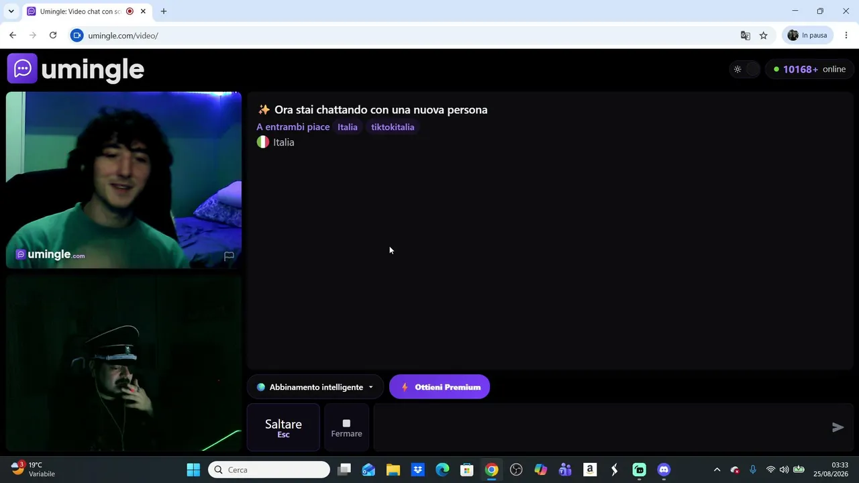Viewport: 859px width, 483px height.
Task: Open Wi-Fi network settings in tray
Action: point(770,470)
